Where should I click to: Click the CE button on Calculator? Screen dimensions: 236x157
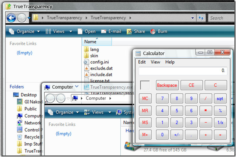coord(191,85)
